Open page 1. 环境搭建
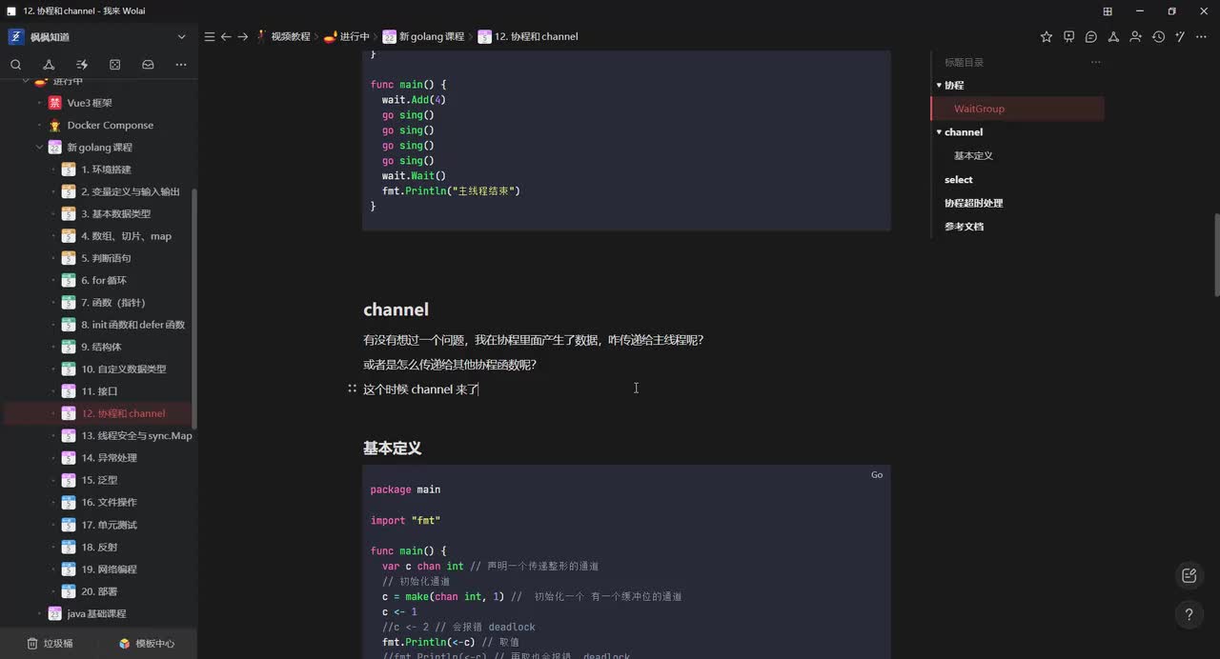The width and height of the screenshot is (1220, 659). pos(106,170)
